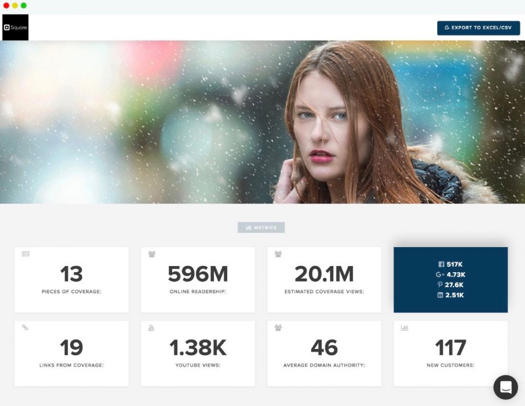
Task: Click the yellow minimize window button
Action: tap(15, 5)
